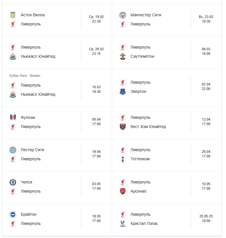Click the Brighton seagull crest
Viewport: 226px width, 238px height.
point(13,214)
